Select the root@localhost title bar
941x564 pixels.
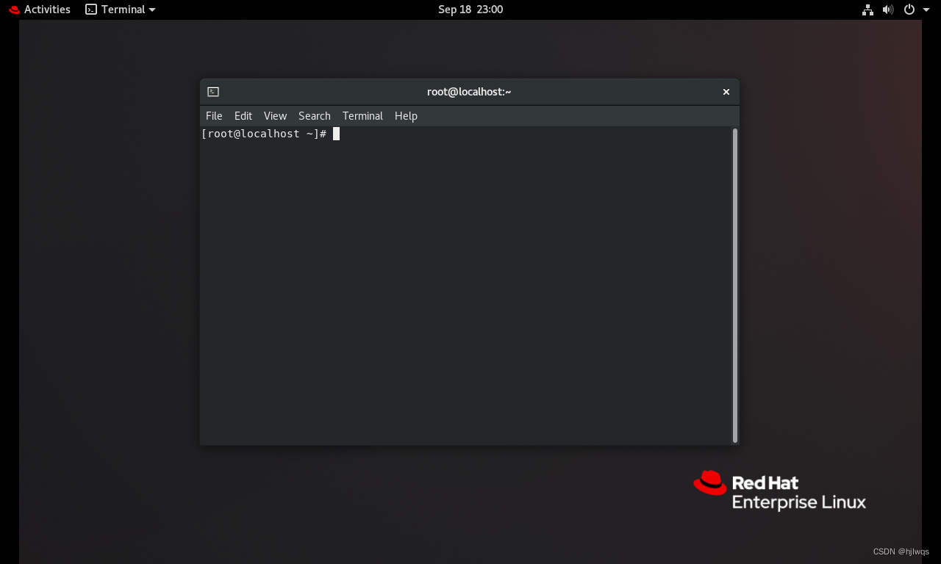click(x=469, y=91)
